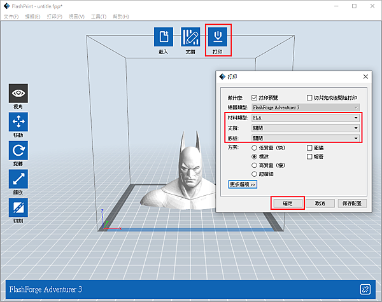Open the 工具(T) menu

(x=99, y=17)
